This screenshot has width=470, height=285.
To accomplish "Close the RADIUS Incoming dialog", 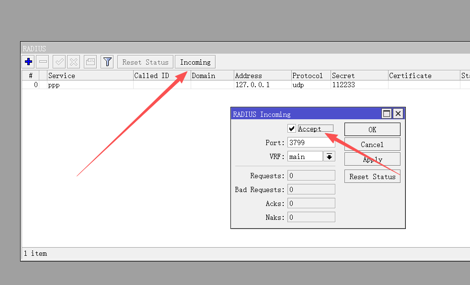I will (398, 114).
